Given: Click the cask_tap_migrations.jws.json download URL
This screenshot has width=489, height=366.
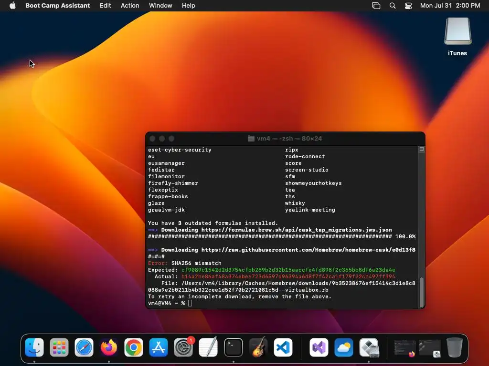Looking at the screenshot, I should (x=297, y=230).
